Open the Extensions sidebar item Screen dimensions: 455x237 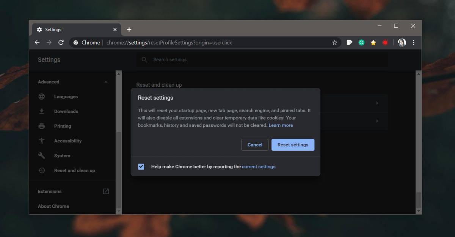(50, 191)
